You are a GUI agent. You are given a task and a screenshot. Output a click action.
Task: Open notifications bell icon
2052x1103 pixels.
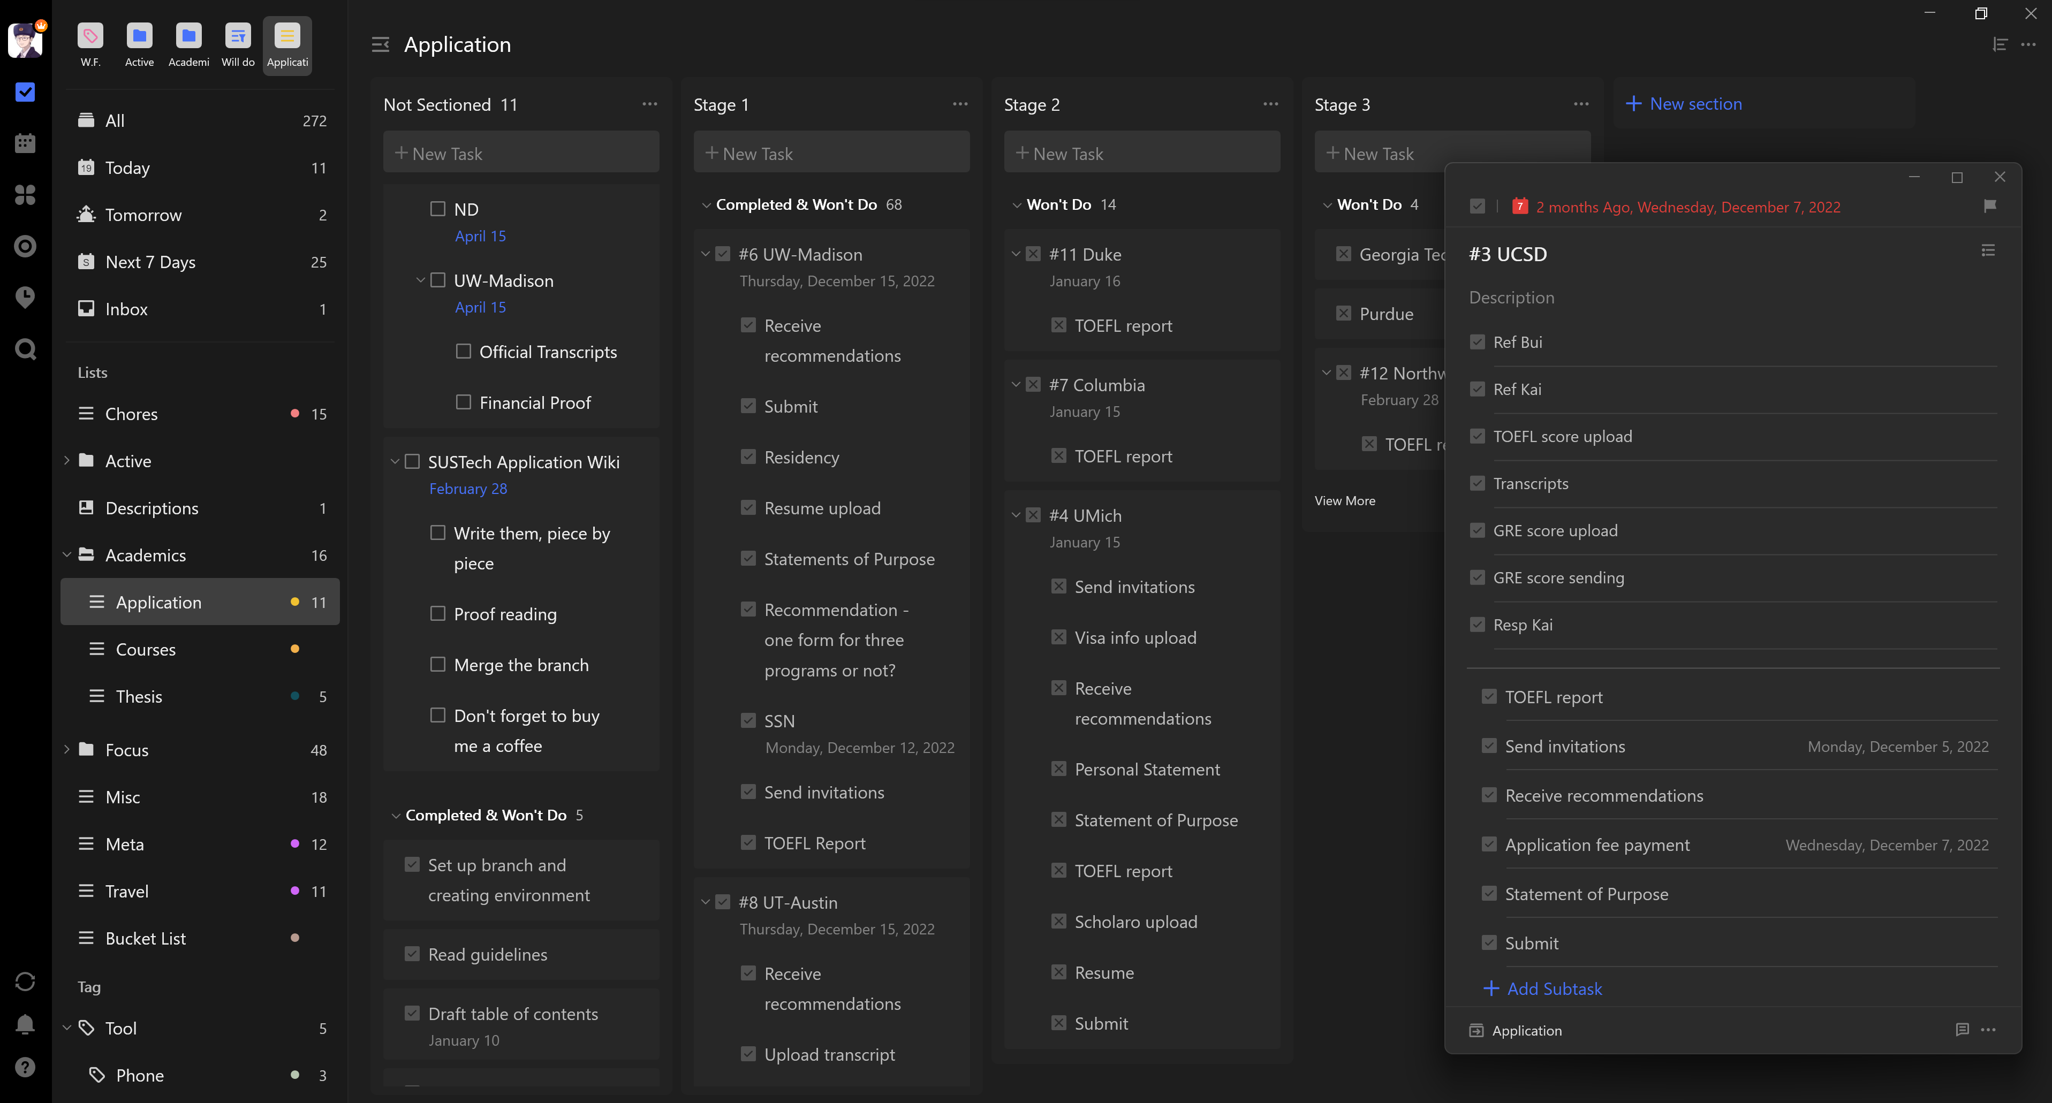(25, 1023)
